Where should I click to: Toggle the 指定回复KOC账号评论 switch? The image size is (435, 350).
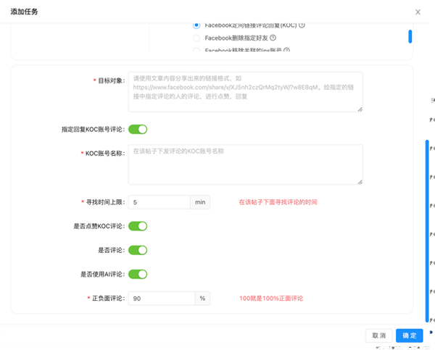click(x=138, y=130)
